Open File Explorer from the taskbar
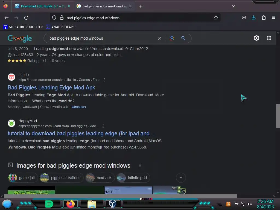The height and width of the screenshot is (210, 280). coord(92,204)
